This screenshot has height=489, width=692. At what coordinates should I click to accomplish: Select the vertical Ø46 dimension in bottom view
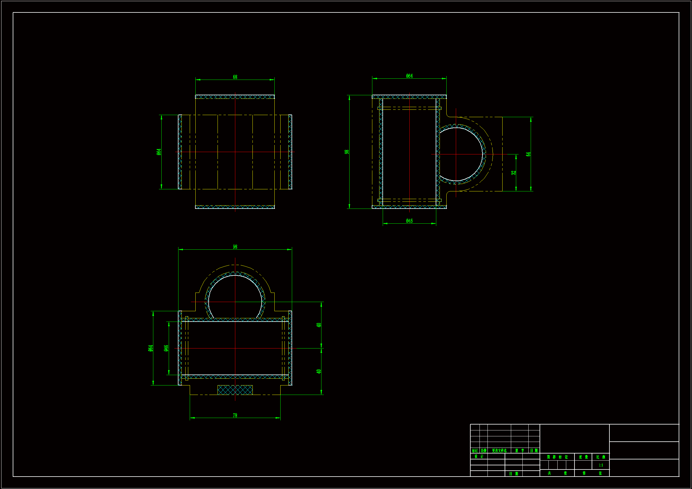point(166,348)
